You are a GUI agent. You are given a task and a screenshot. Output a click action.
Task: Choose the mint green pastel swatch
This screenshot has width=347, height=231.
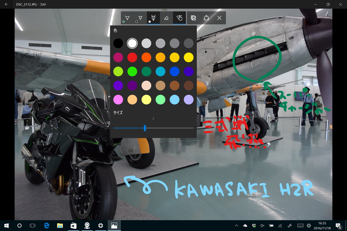coord(160,100)
